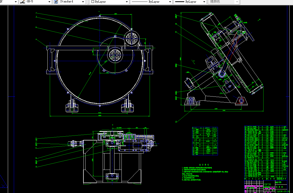The height and width of the screenshot is (193, 293).
Task: Open the ByLayer linetype dropdown with thin line
Action: click(170, 2)
